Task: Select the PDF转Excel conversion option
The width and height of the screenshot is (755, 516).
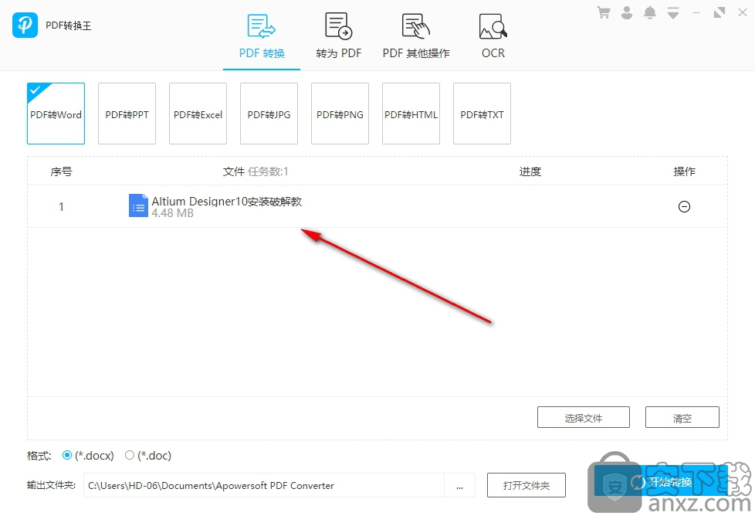Action: [x=198, y=114]
